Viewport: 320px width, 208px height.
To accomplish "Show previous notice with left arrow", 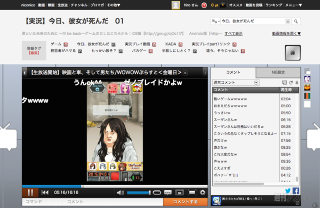I will pos(25,73).
